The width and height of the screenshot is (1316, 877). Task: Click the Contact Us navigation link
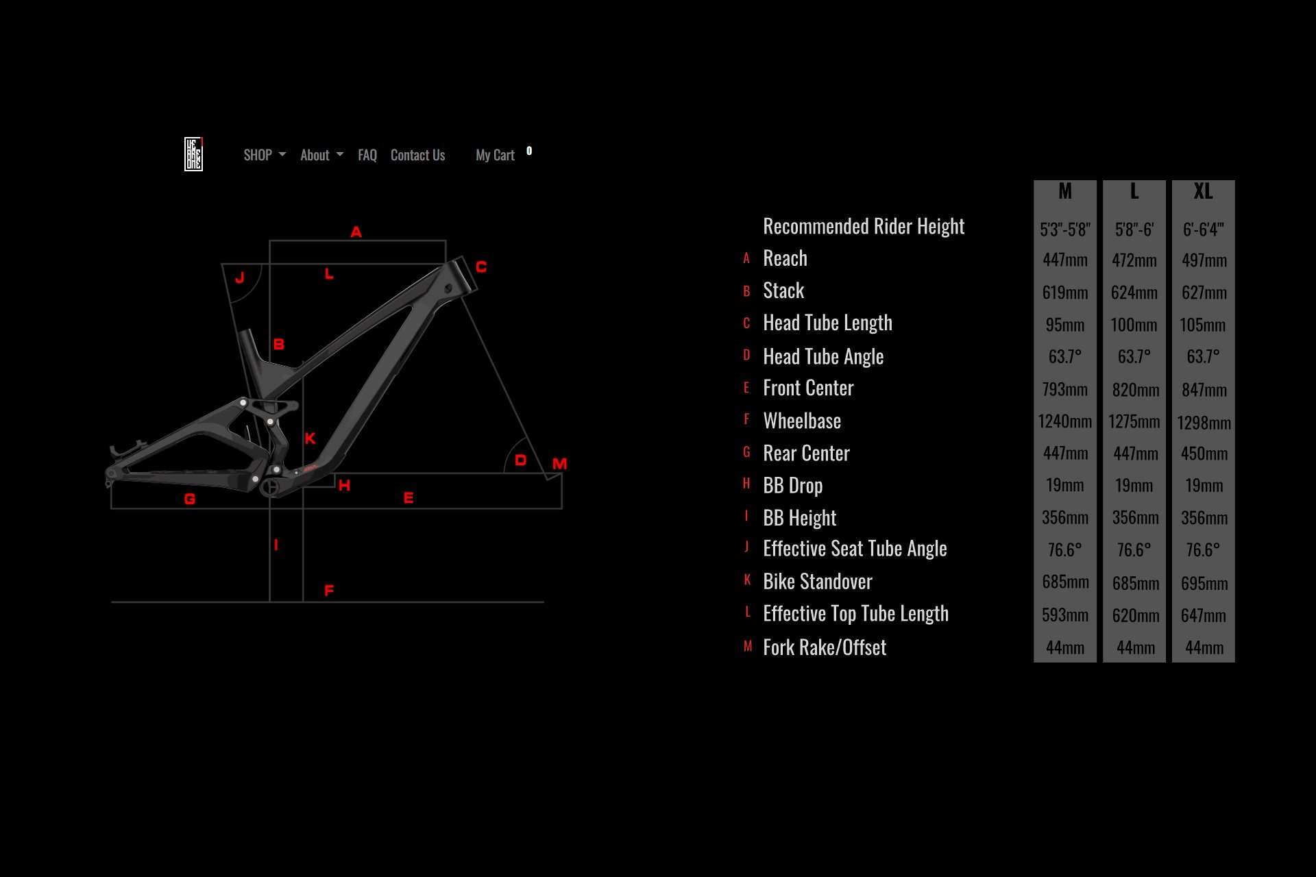(x=416, y=155)
